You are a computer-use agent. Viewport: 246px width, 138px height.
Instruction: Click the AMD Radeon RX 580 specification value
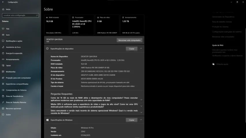pyautogui.click(x=95, y=68)
